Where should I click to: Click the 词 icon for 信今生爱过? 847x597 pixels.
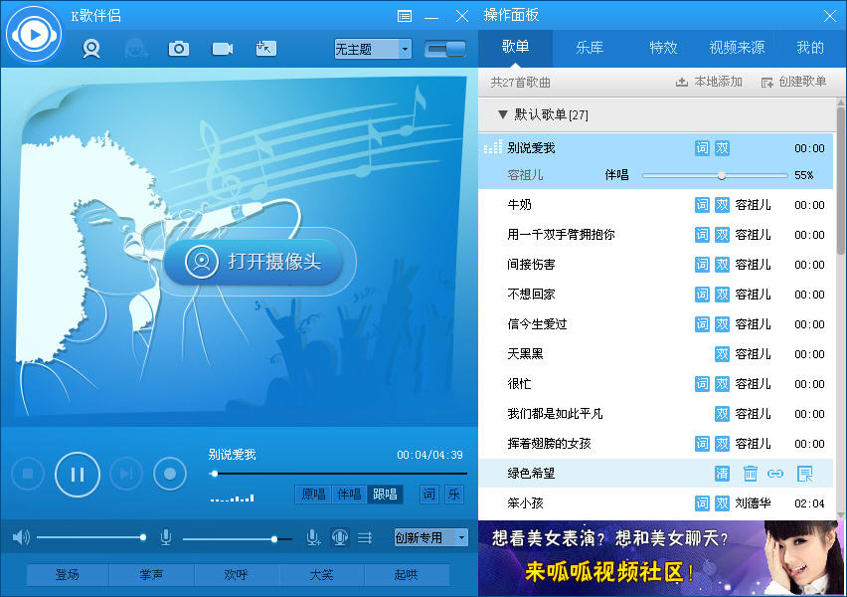(x=702, y=324)
